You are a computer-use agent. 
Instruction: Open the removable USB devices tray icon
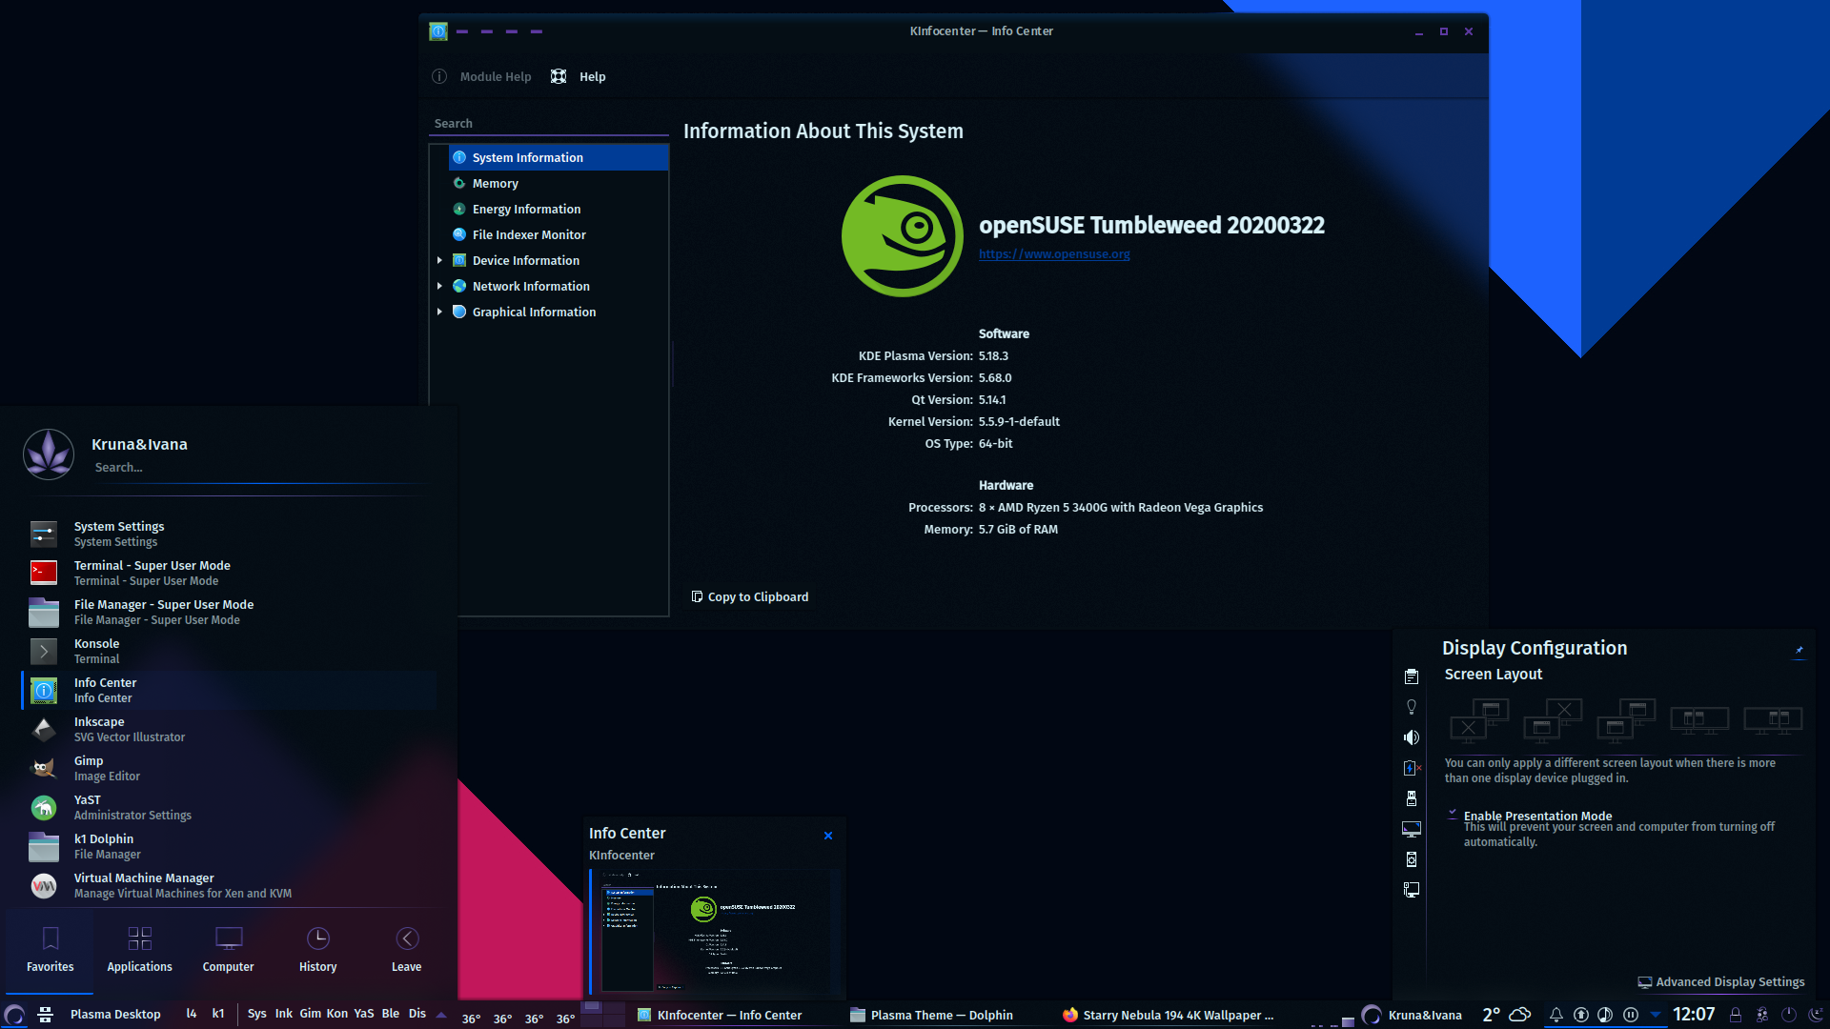(1412, 798)
